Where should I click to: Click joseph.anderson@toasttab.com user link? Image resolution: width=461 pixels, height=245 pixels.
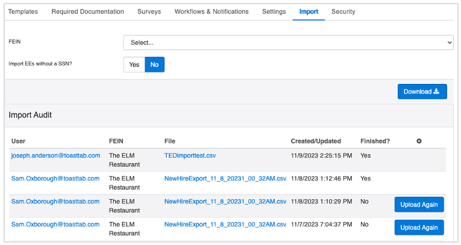tap(55, 156)
